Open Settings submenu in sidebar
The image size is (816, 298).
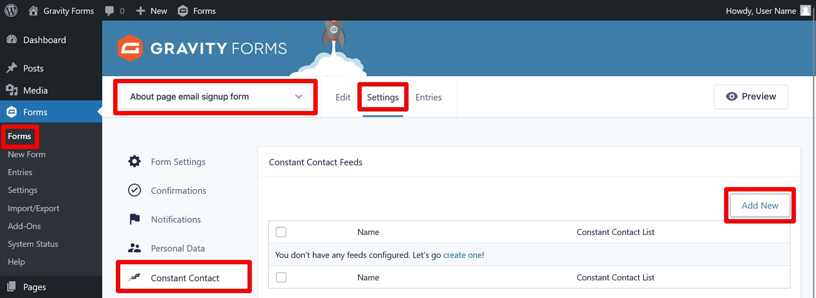tap(23, 190)
